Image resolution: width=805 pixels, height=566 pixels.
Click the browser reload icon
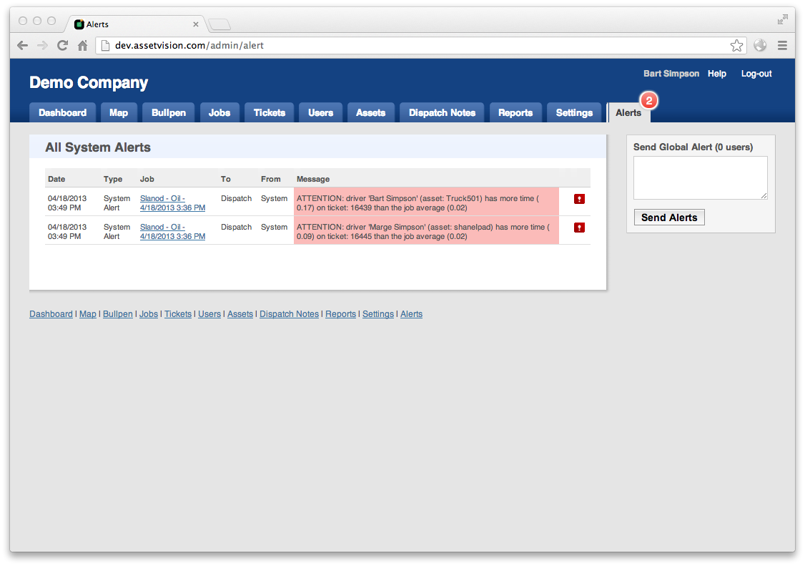[62, 46]
